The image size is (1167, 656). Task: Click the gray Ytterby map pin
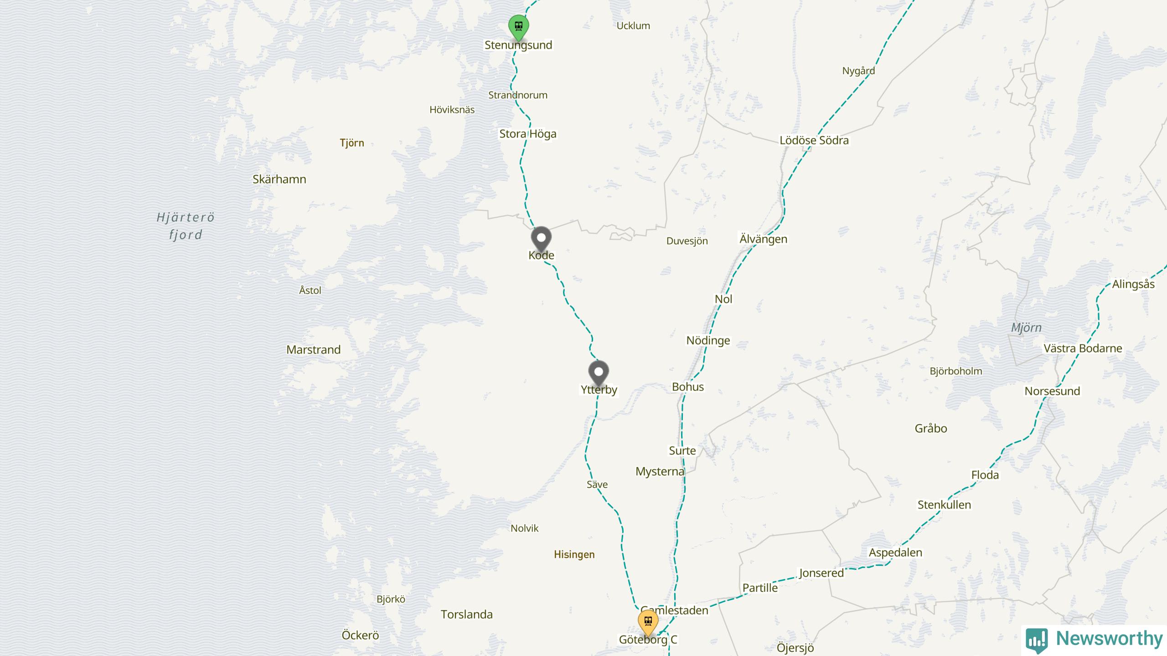pos(599,373)
